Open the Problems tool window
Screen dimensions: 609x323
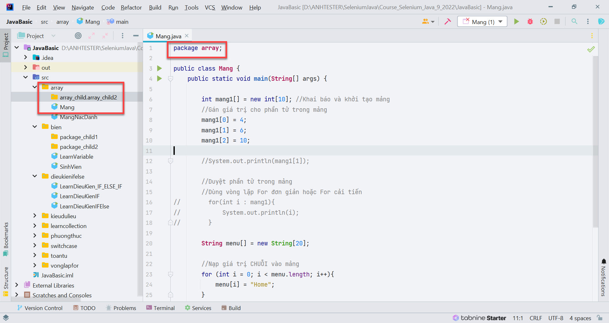coord(121,308)
